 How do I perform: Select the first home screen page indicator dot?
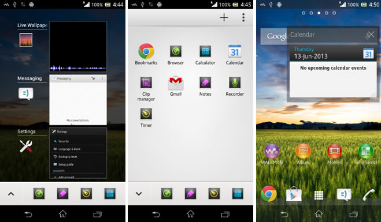[304, 13]
